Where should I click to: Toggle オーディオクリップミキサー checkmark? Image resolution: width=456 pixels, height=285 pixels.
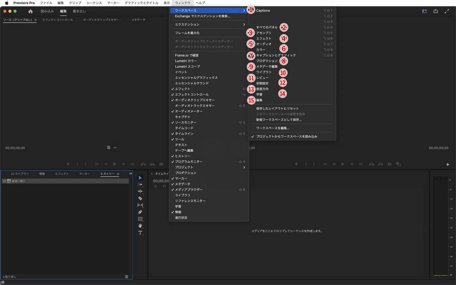[x=208, y=100]
